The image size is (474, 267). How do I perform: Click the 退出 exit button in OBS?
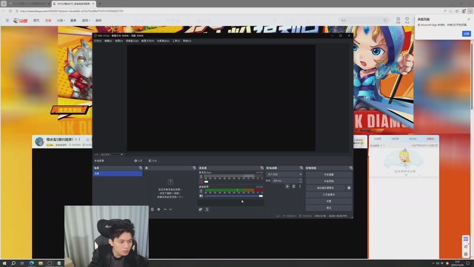coord(329,208)
